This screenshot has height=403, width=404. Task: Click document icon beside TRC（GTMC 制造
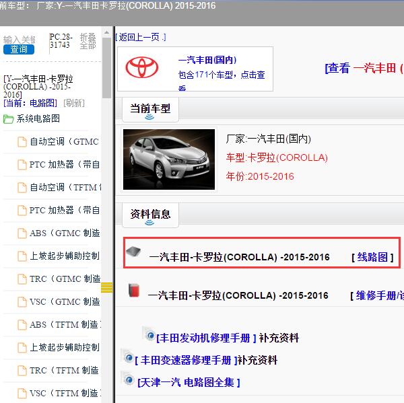[x=22, y=279]
